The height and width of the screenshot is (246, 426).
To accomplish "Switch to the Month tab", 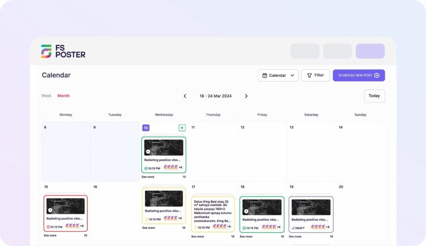I will point(63,96).
